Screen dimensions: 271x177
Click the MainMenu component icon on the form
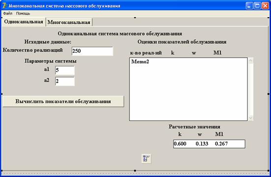click(147, 158)
